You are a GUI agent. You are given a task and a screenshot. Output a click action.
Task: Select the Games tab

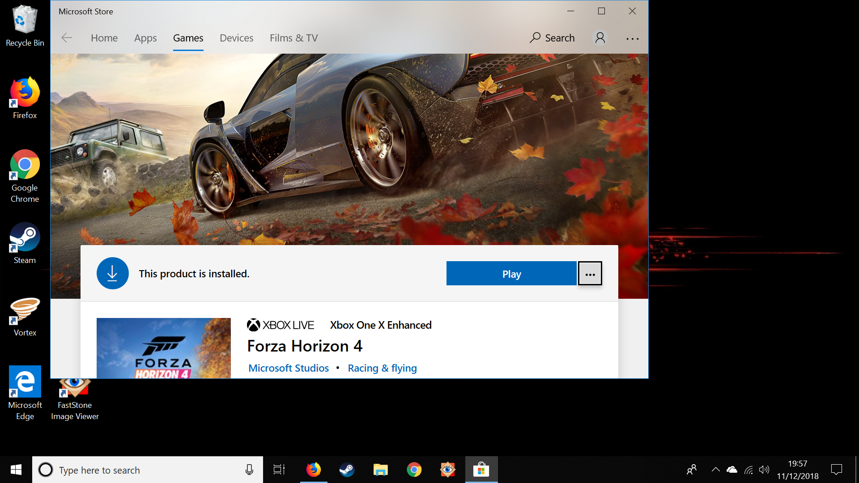(x=188, y=38)
